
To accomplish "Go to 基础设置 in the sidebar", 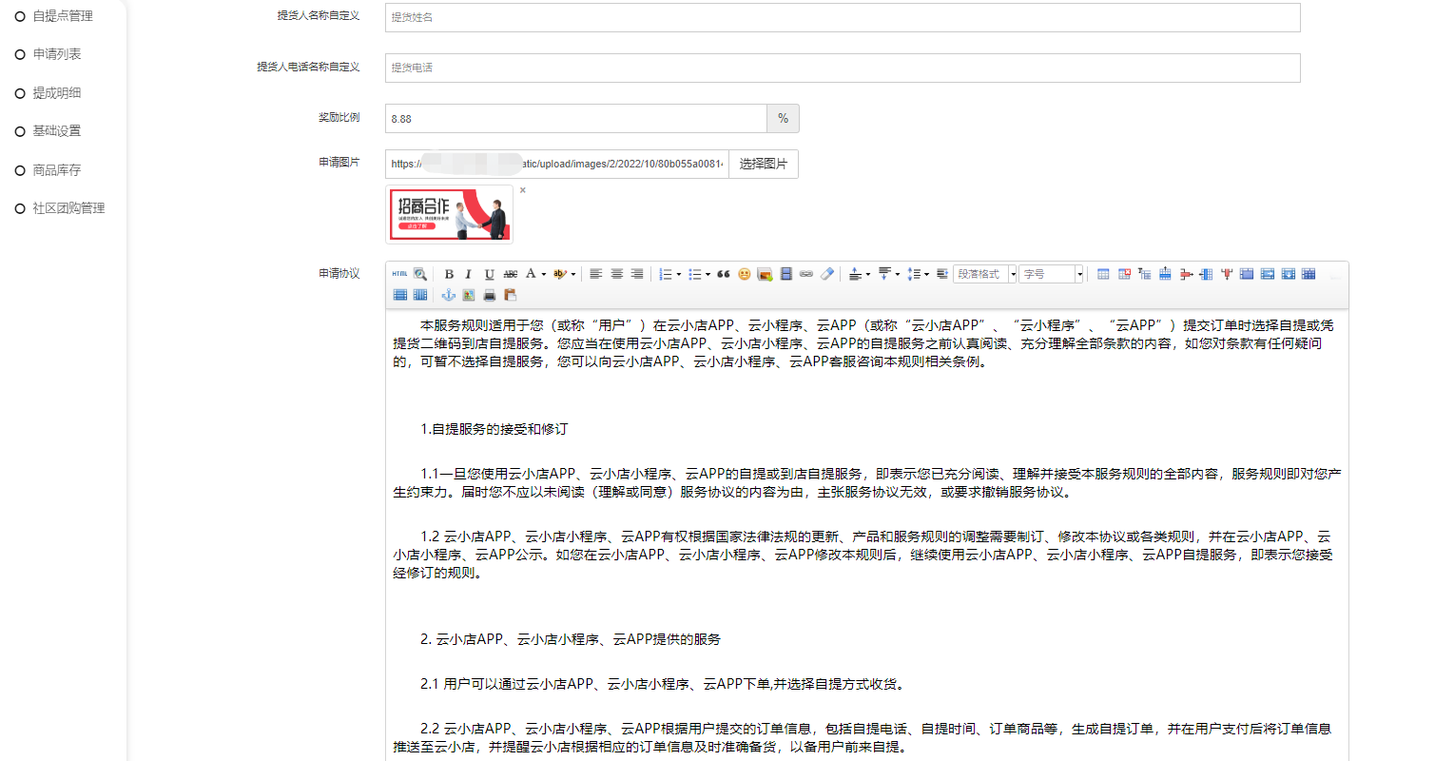I will [57, 131].
